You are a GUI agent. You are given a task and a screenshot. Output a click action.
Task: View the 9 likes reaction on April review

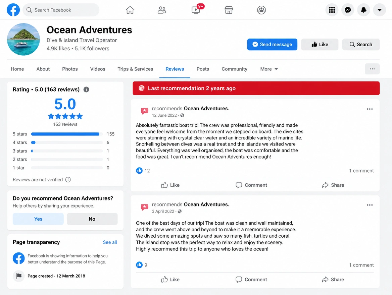pyautogui.click(x=142, y=265)
